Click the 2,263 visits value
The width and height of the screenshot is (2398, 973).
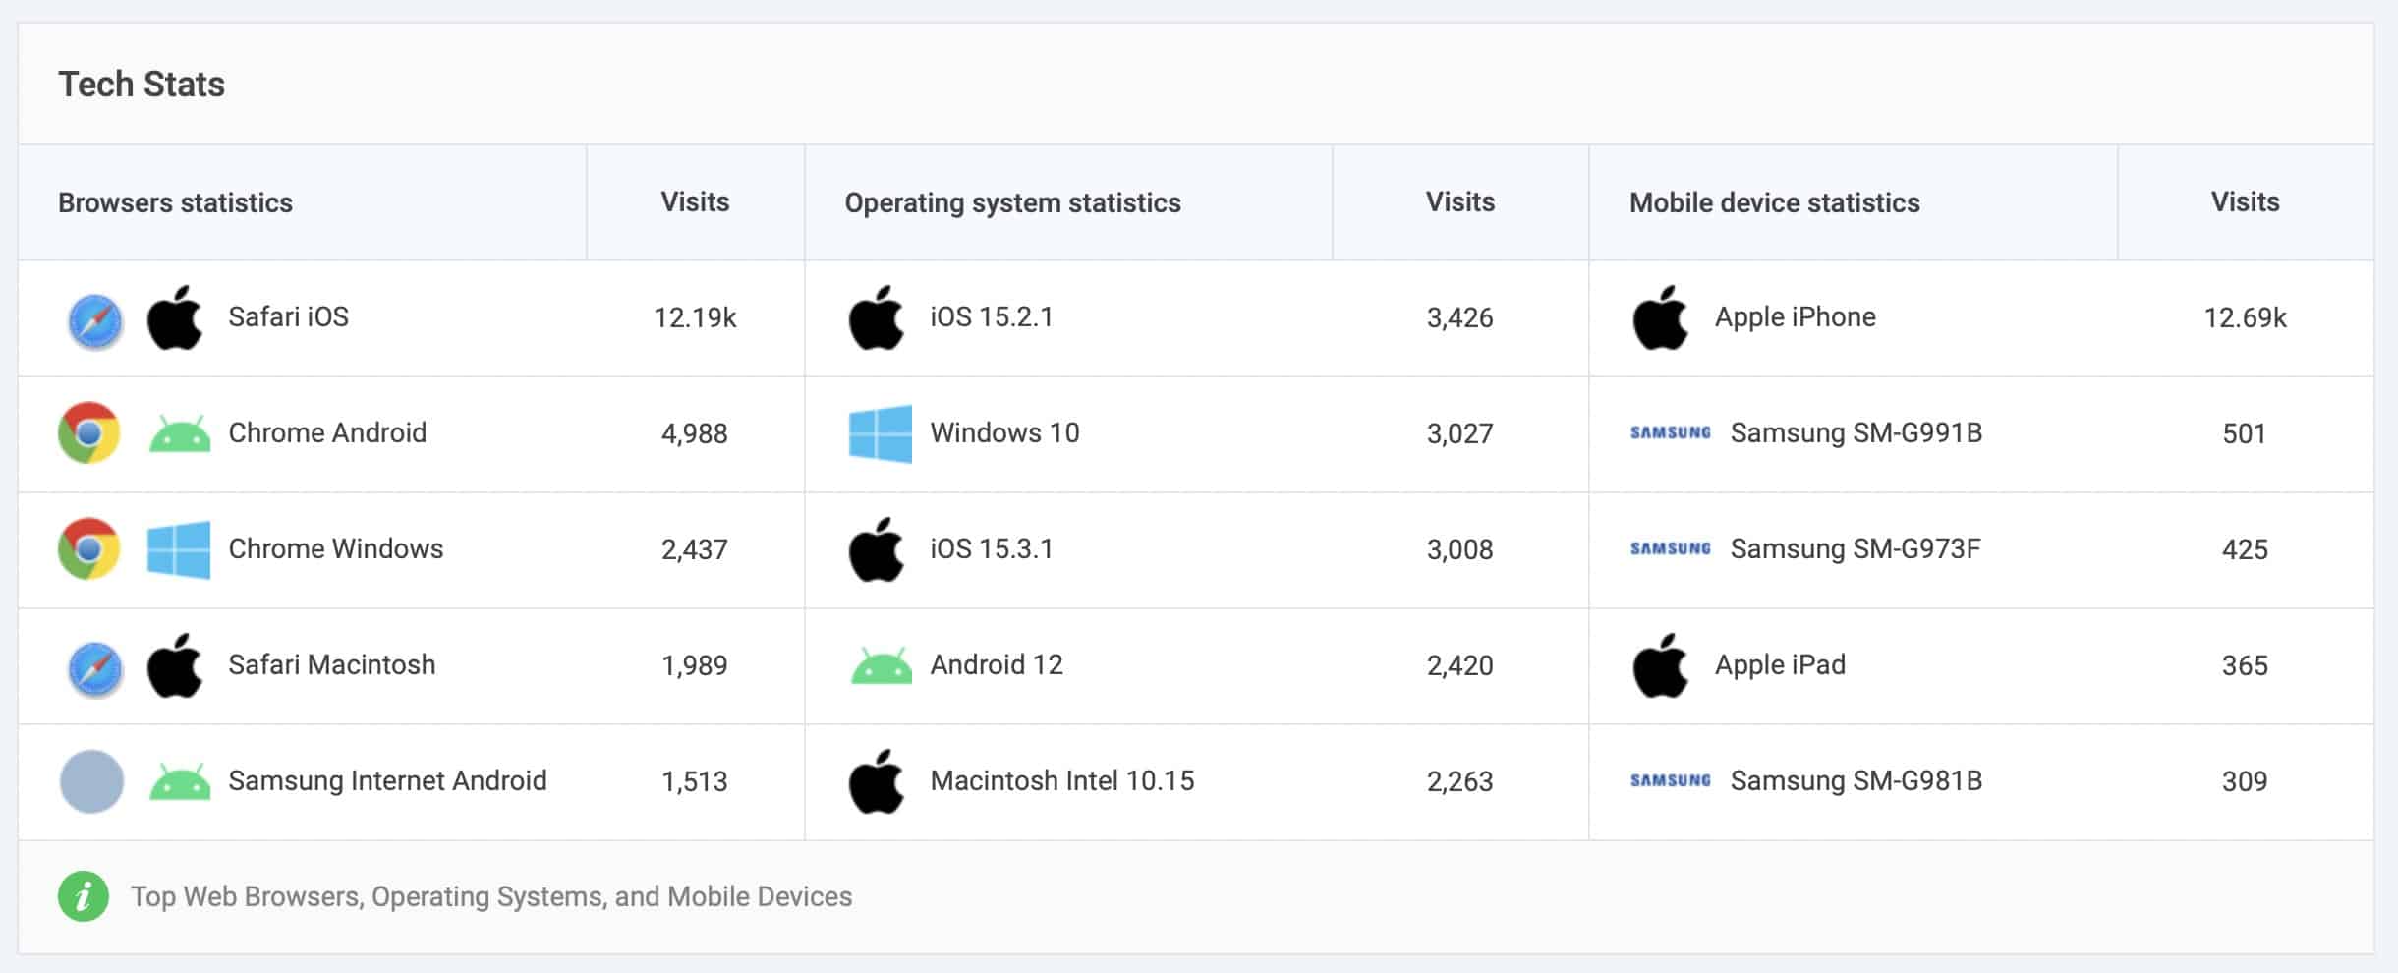[1460, 781]
